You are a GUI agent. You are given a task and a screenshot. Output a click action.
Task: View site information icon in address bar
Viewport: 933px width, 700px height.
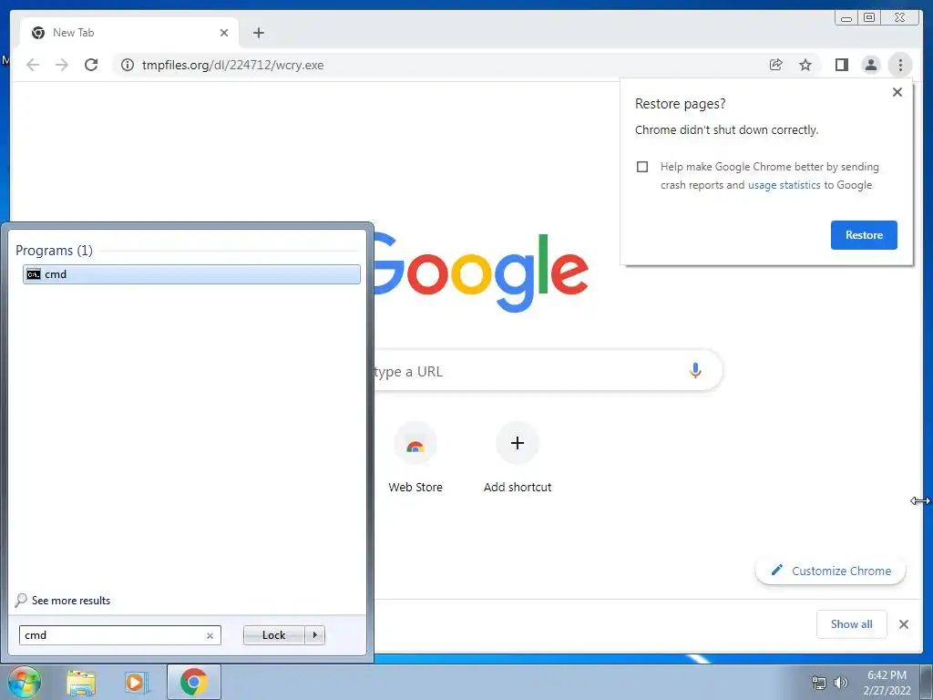(x=128, y=65)
